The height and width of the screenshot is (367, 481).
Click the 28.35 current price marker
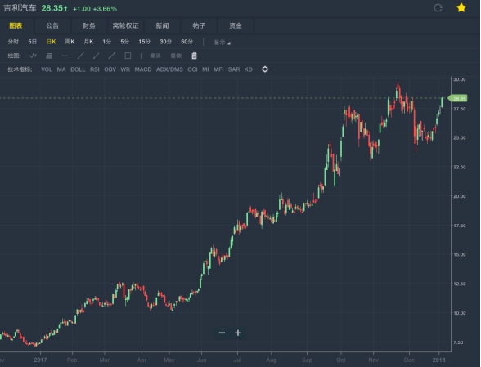tap(458, 98)
